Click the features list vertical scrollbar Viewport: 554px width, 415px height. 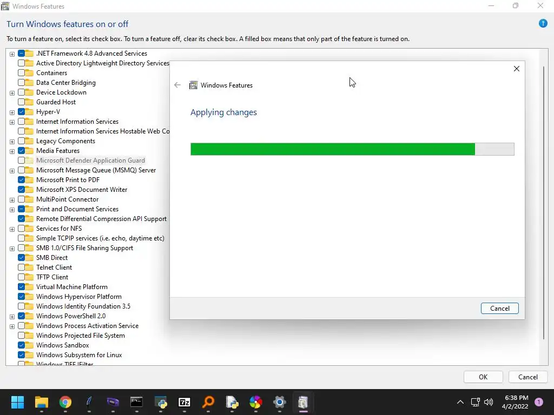point(543,203)
